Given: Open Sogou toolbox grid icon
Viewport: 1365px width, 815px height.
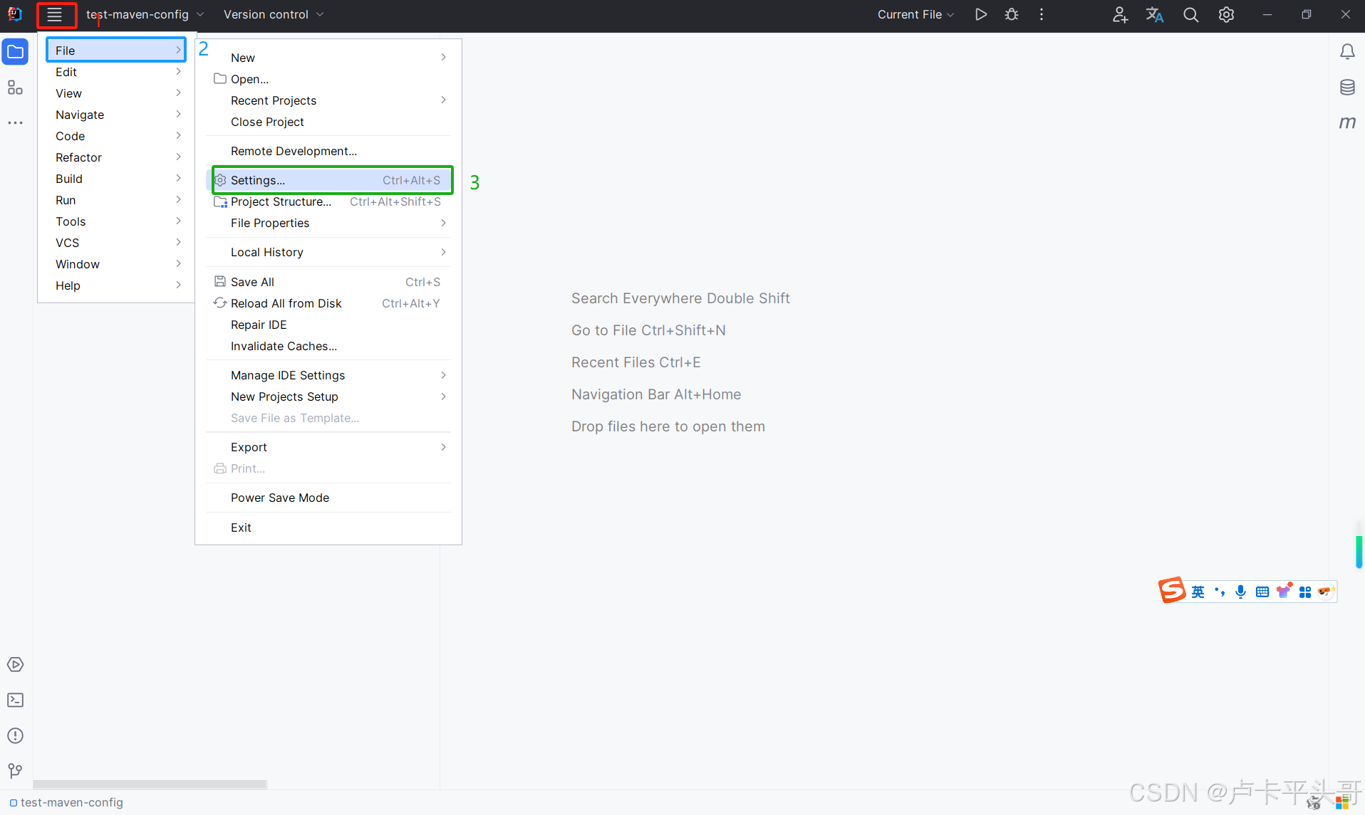Looking at the screenshot, I should (1305, 591).
